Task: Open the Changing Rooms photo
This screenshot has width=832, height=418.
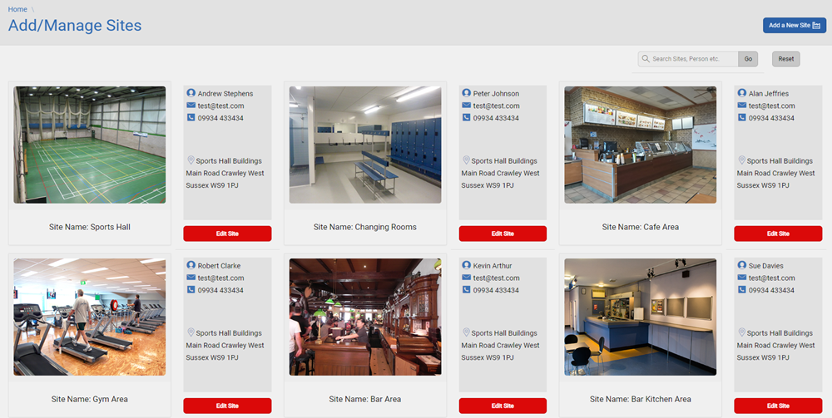Action: (x=365, y=145)
